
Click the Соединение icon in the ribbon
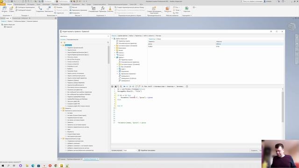(x=40, y=9)
